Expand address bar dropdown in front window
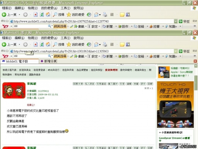Image resolution: width=198 pixels, height=149 pixels. (x=175, y=51)
